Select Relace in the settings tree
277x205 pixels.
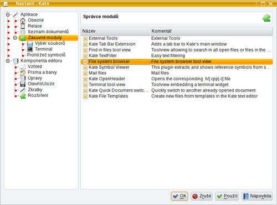click(x=35, y=26)
